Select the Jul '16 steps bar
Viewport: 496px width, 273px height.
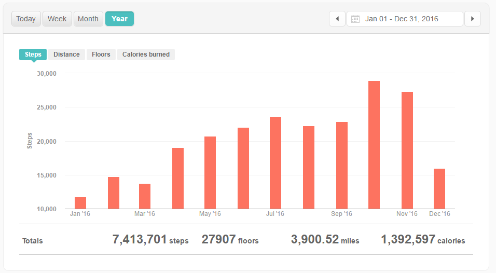tap(275, 163)
